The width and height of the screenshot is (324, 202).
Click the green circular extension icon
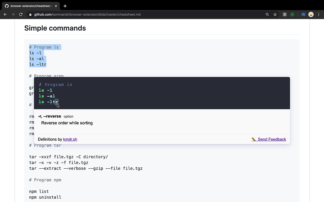point(292,14)
